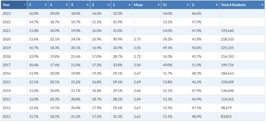Viewport: 266px width, 123px height.
Task: Select the 2023 row year cell
Action: pyautogui.click(x=14, y=13)
